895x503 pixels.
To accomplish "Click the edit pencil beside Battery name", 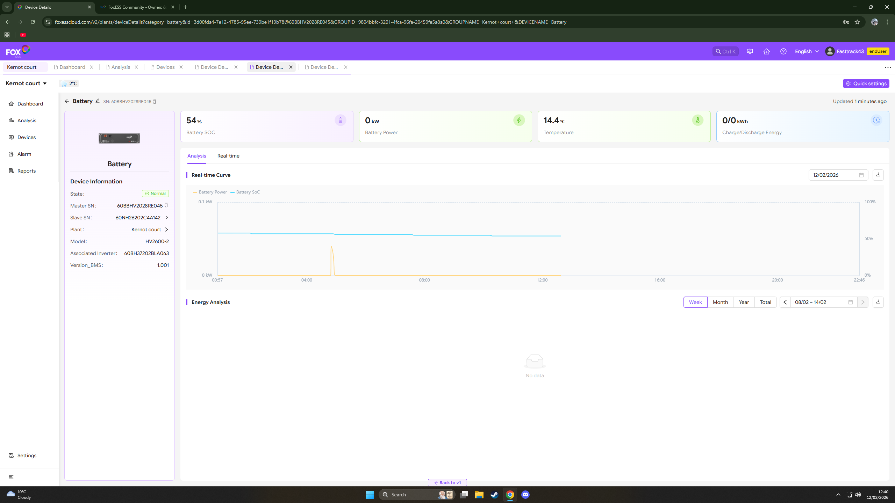I will (98, 101).
